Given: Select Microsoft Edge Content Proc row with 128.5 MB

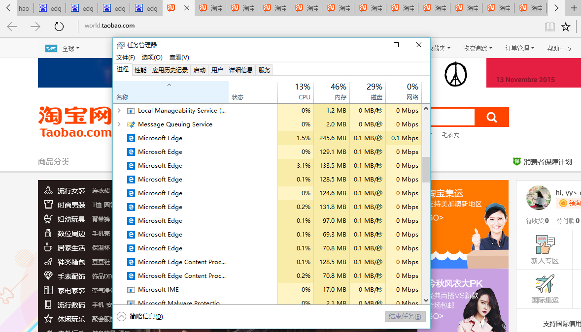Looking at the screenshot, I should tap(268, 262).
